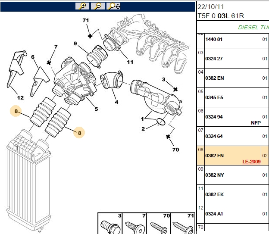Click the screw thumbnail labeled 71
Image resolution: width=269 pixels, height=234 pixels.
[183, 224]
